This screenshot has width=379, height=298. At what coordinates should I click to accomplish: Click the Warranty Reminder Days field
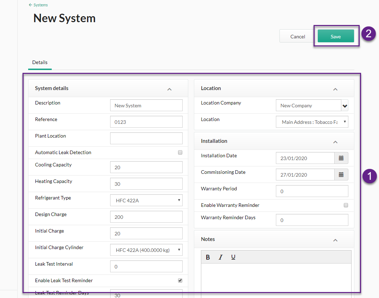tap(312, 220)
